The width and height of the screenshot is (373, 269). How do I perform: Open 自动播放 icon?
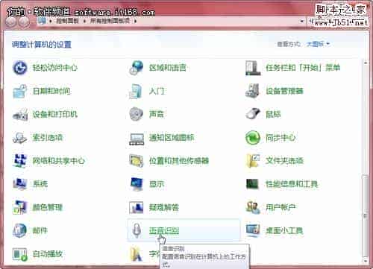(x=20, y=254)
